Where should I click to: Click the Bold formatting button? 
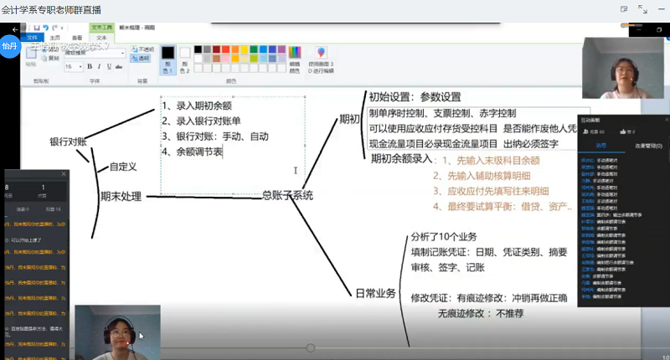coord(90,66)
